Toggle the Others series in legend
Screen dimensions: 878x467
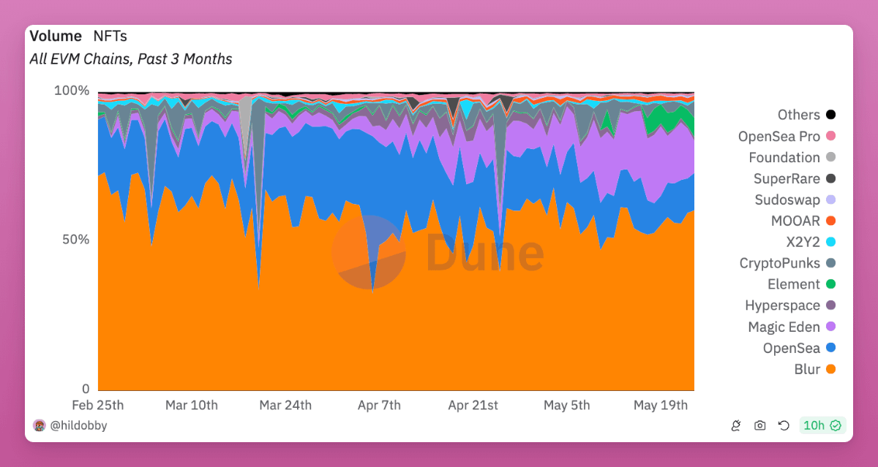pos(806,115)
